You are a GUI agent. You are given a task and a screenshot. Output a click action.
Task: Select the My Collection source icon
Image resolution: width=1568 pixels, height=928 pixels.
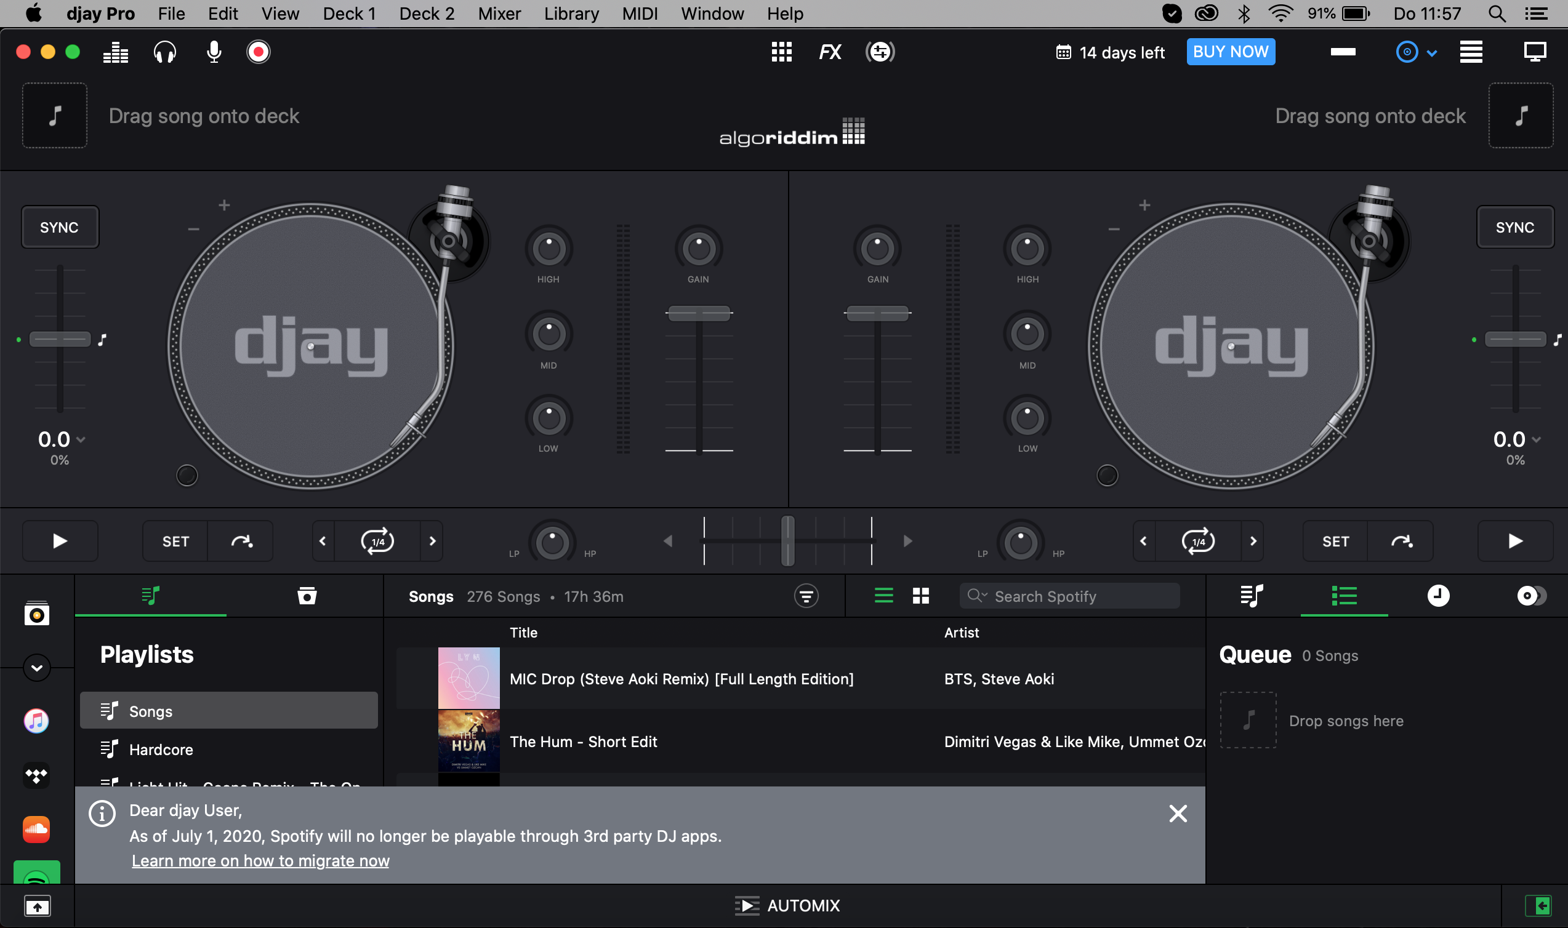click(37, 614)
